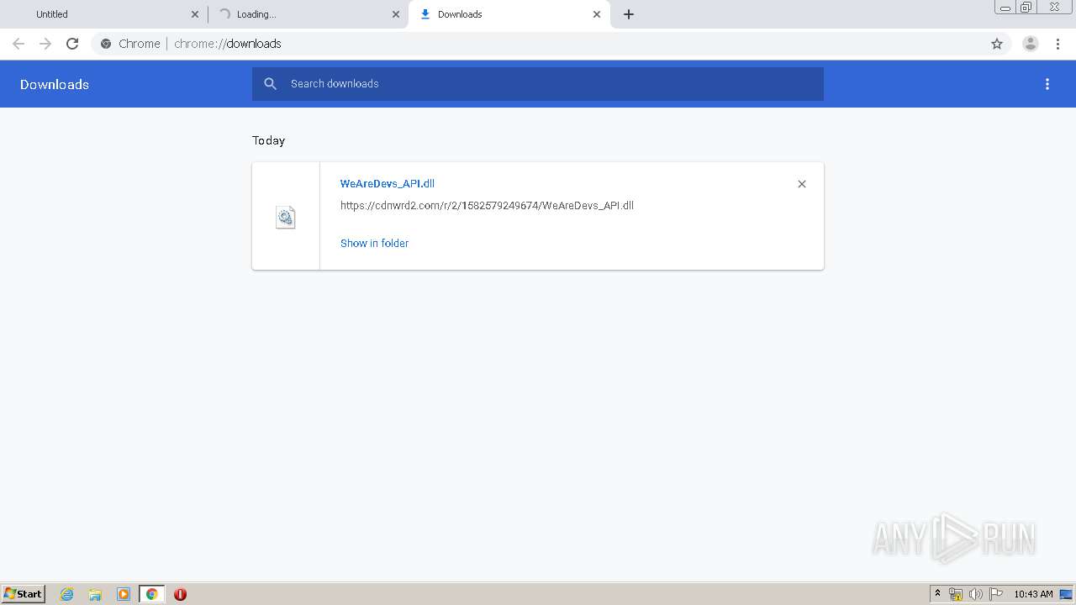Open Chrome's three-dot customize menu
Viewport: 1076px width, 605px height.
(1058, 44)
